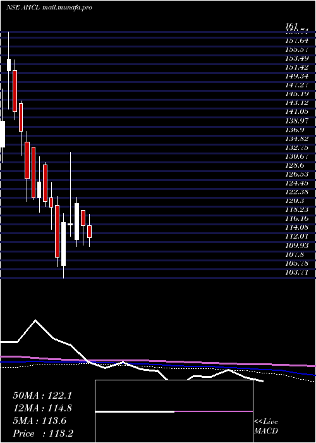Click the rightmost red candlestick body
Image resolution: width=316 pixels, height=443 pixels.
tap(90, 232)
